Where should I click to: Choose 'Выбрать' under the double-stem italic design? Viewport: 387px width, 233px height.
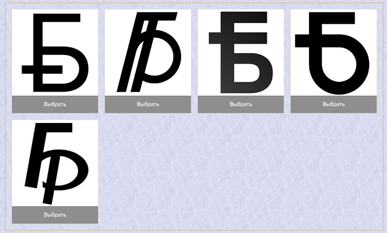(148, 104)
